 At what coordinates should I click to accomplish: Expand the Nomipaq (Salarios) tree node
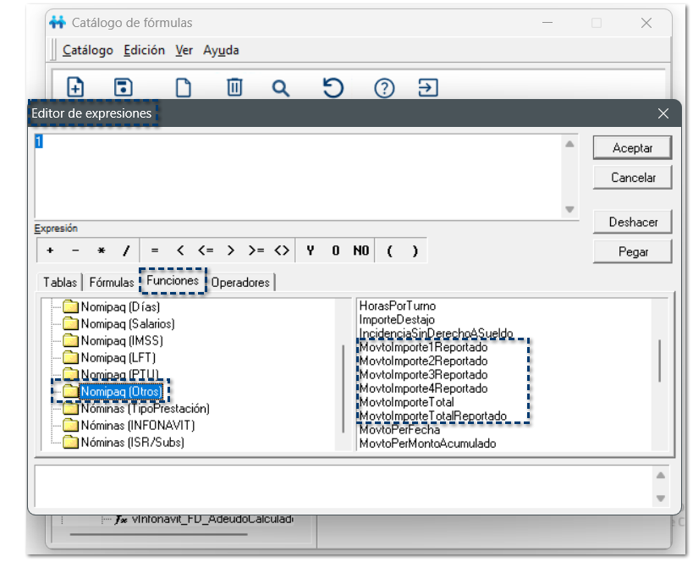coord(127,323)
